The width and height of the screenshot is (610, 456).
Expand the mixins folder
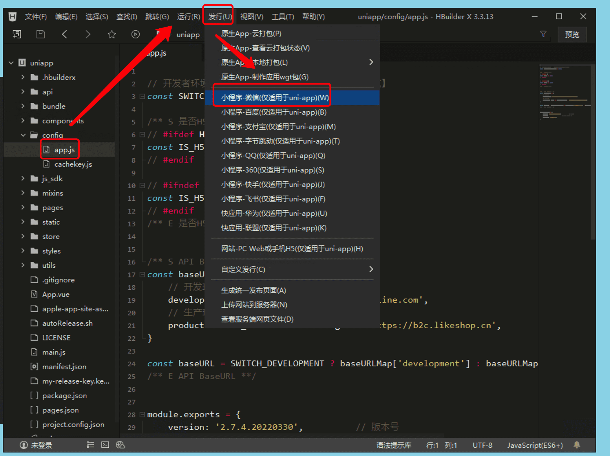tap(23, 193)
